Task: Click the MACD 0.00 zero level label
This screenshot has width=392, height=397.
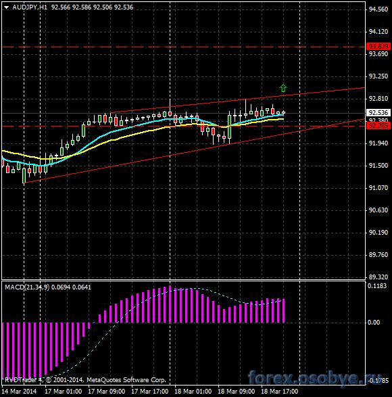Action: 374,323
